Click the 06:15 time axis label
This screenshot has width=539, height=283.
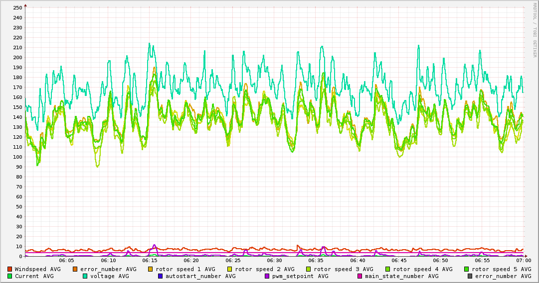tap(150, 261)
